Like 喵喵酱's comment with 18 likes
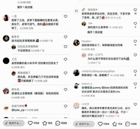The image size is (140, 129). point(135,10)
